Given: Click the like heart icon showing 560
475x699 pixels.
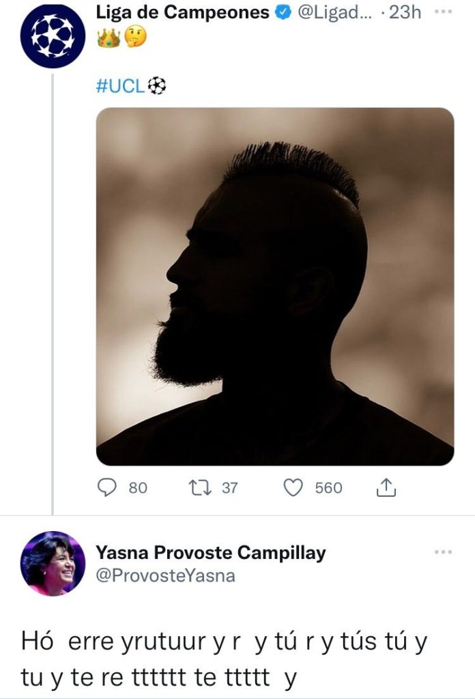Looking at the screenshot, I should pos(295,485).
